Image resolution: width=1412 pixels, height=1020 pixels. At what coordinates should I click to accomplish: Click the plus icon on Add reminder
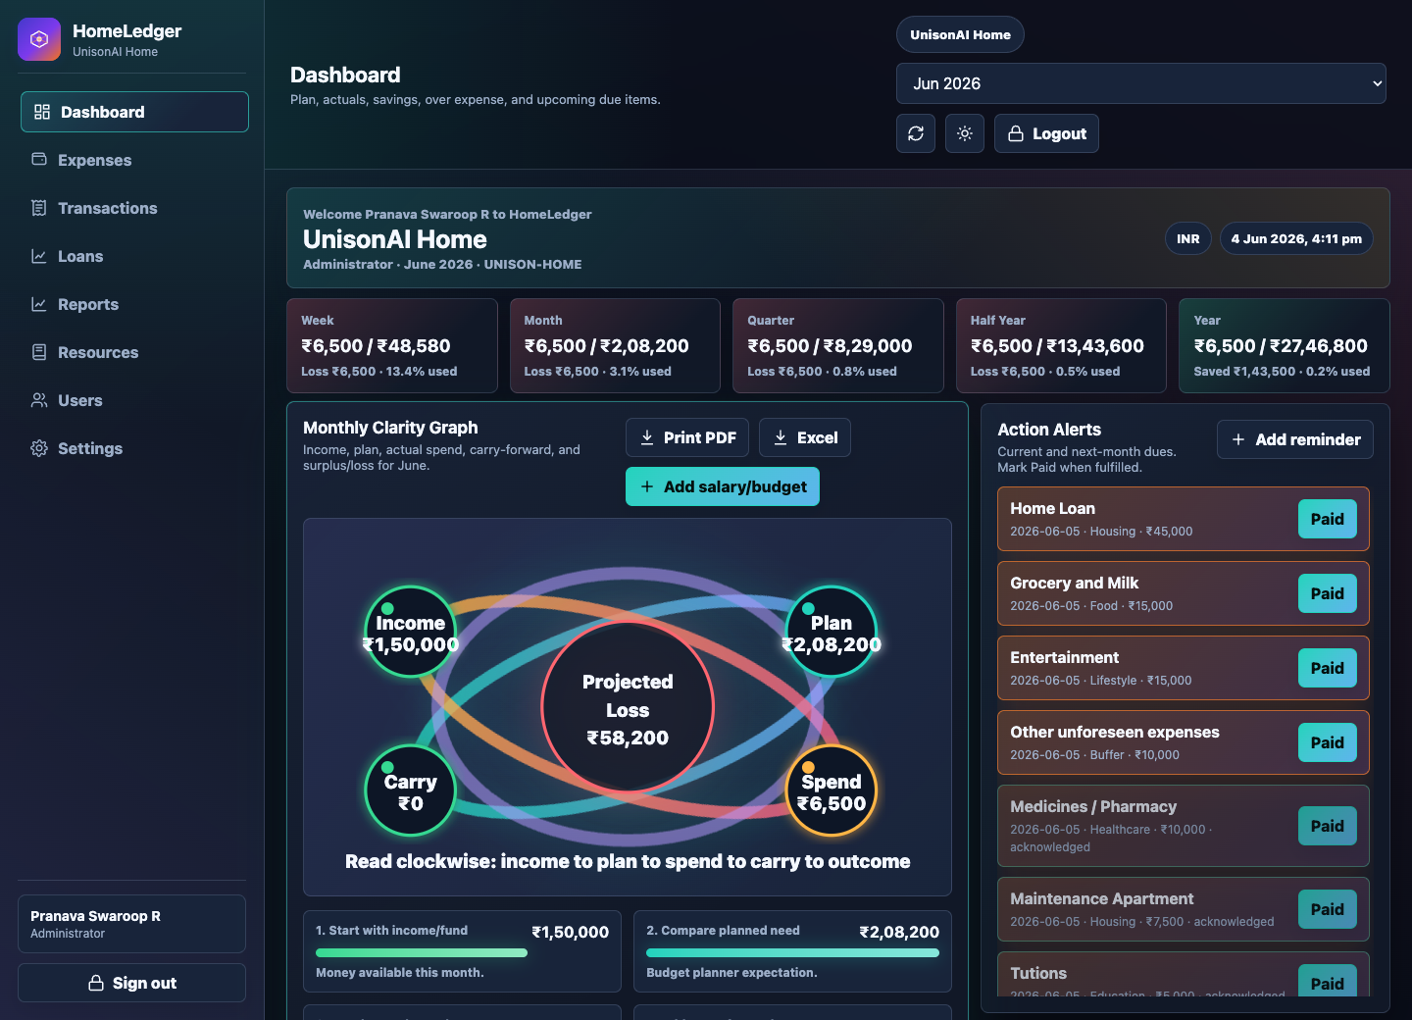pos(1238,439)
